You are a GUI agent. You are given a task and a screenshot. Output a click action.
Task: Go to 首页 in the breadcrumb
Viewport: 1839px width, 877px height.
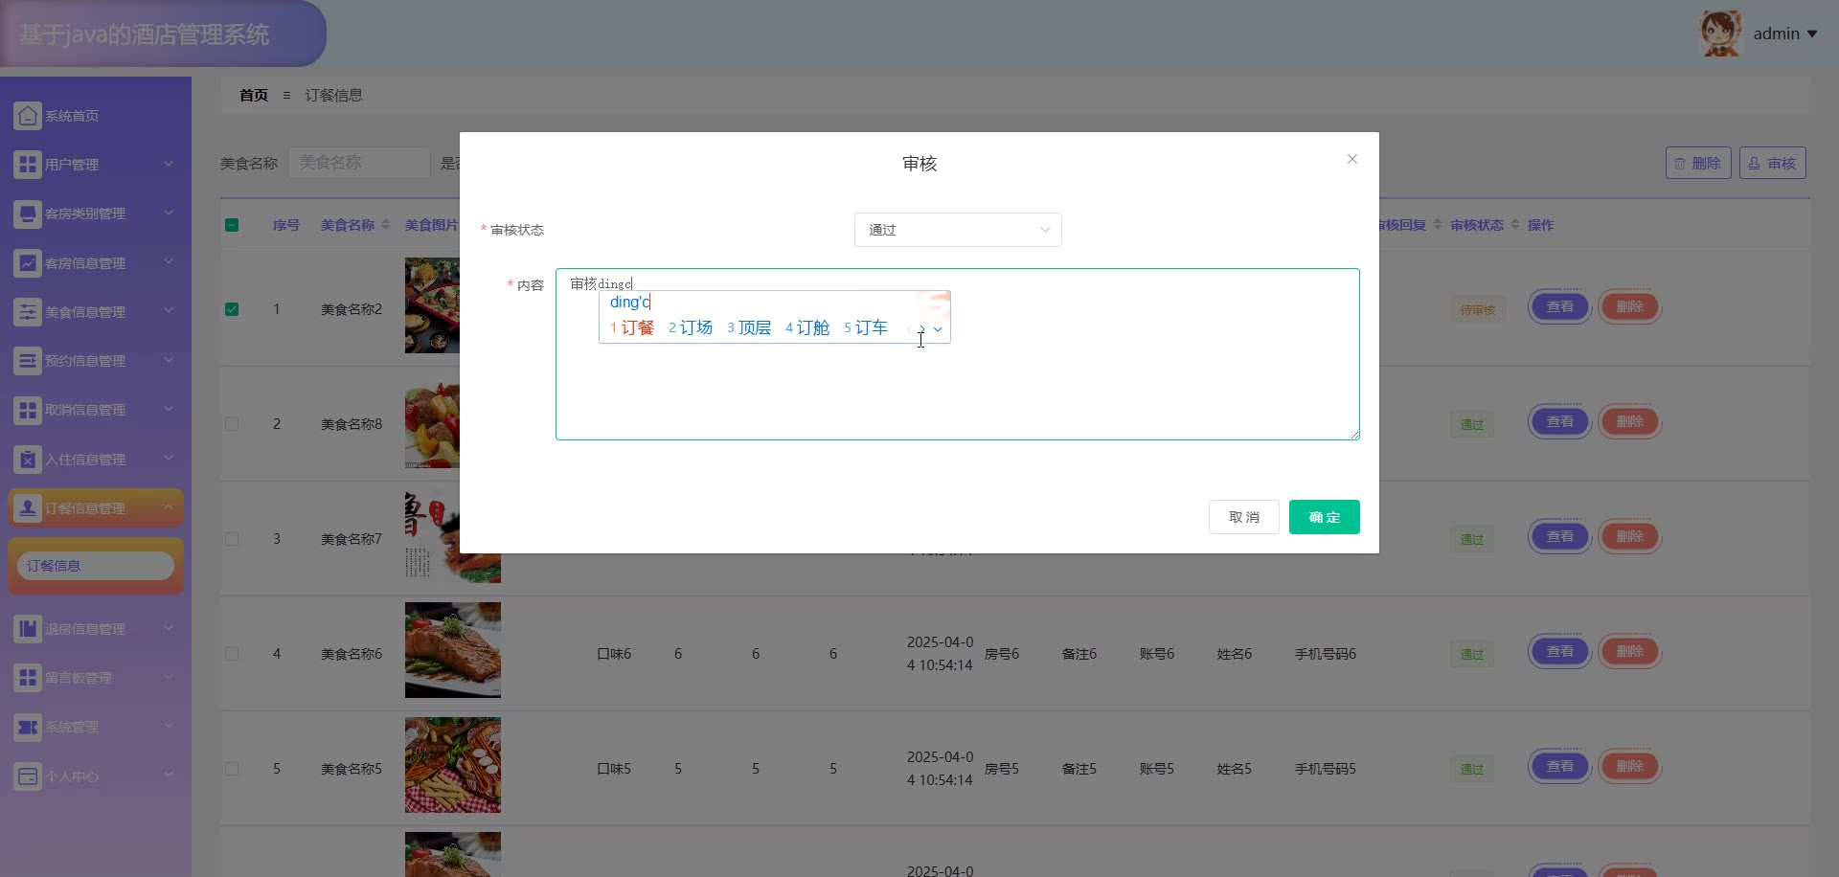coord(254,96)
